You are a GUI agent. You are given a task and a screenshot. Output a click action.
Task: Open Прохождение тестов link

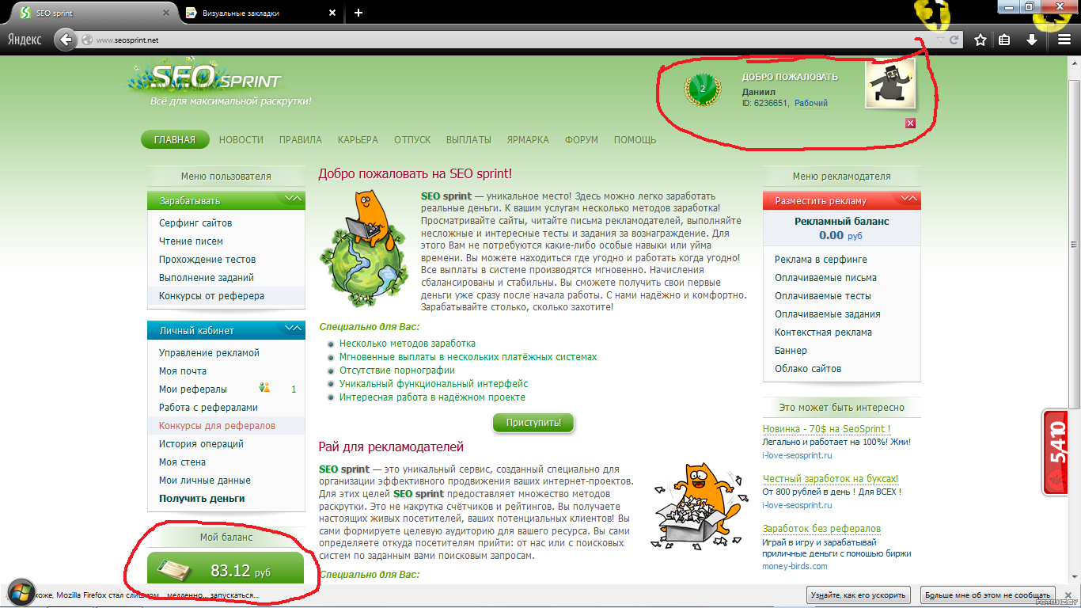pos(207,260)
